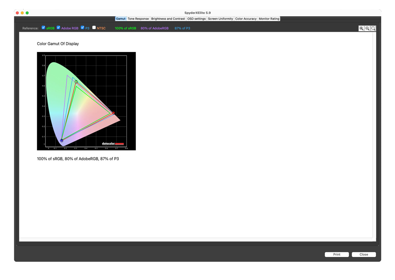
Task: Disable the P3 reference checkbox
Action: (83, 28)
